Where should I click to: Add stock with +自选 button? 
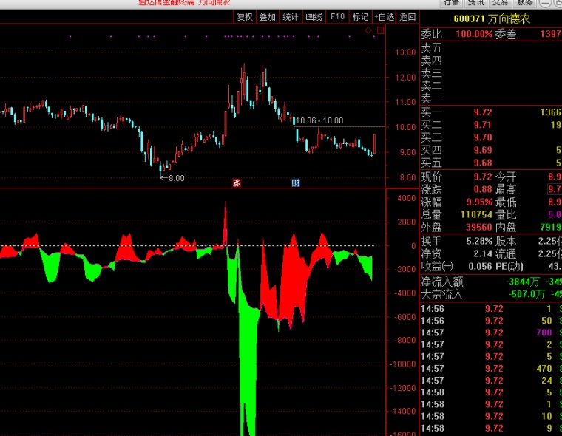click(385, 17)
